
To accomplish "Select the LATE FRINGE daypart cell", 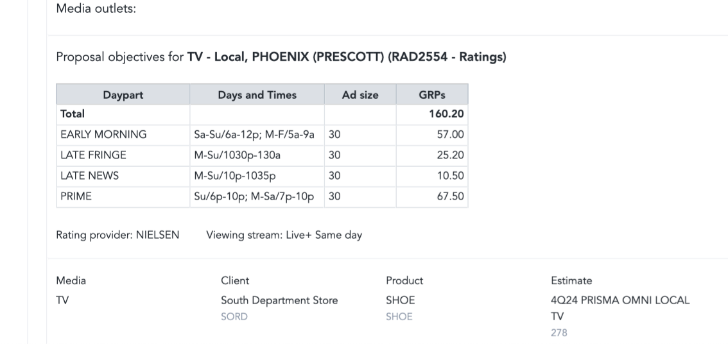I will 123,155.
